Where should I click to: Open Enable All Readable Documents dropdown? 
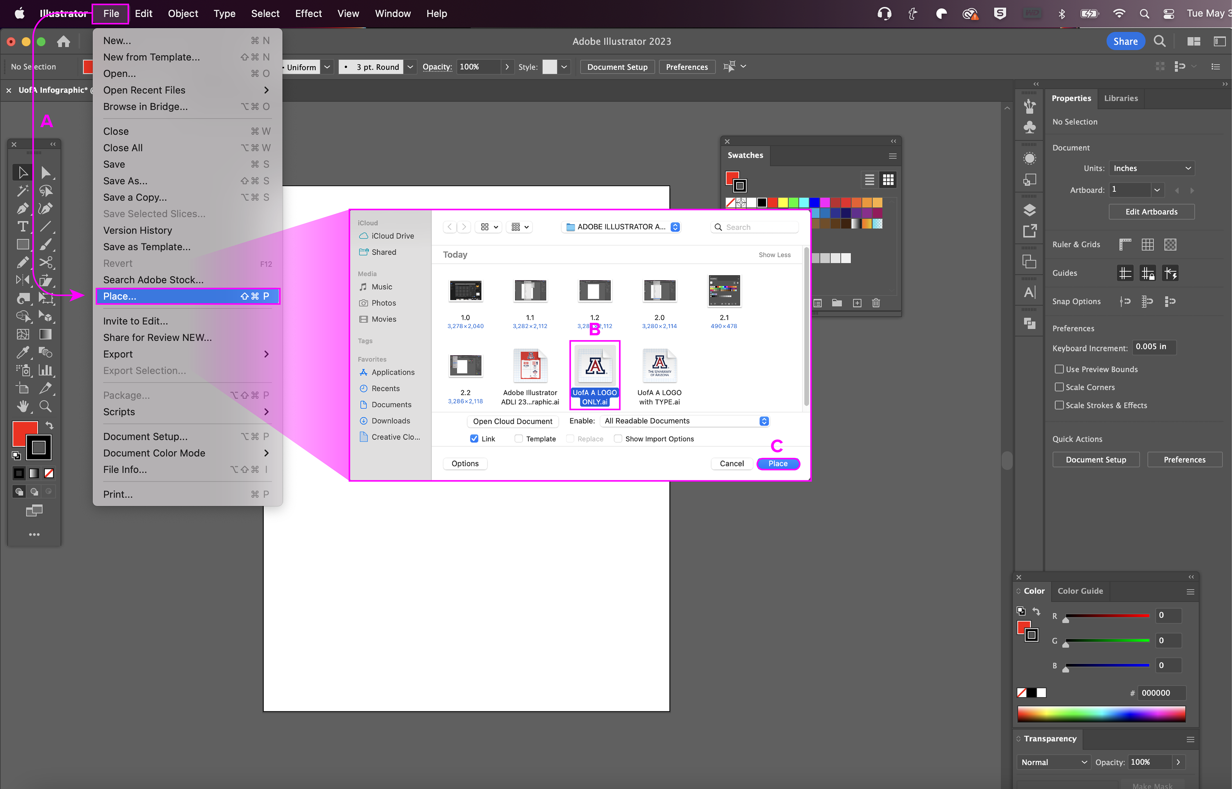686,421
